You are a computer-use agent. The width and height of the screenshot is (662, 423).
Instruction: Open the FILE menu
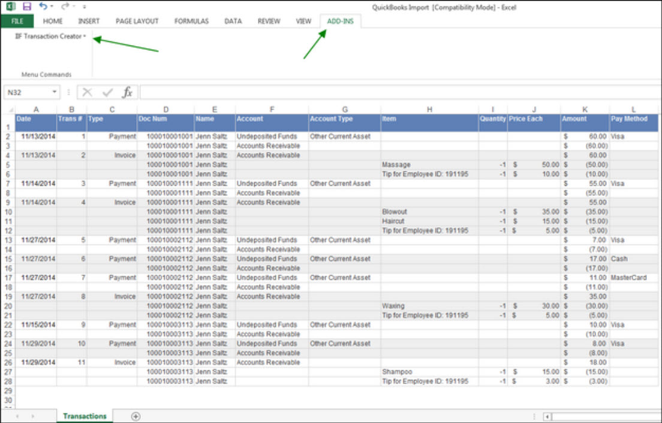(17, 20)
